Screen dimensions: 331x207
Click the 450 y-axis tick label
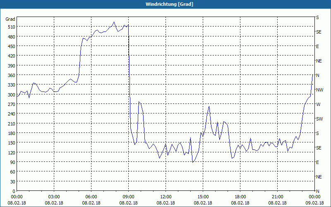tap(12, 46)
